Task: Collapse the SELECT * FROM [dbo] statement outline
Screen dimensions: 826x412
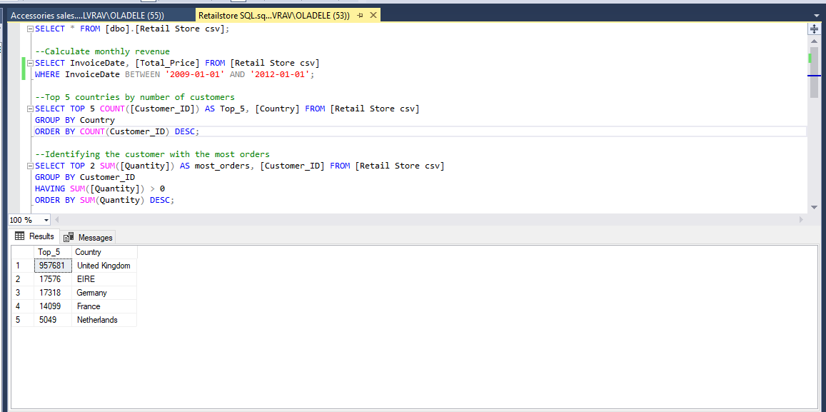Action: click(30, 29)
